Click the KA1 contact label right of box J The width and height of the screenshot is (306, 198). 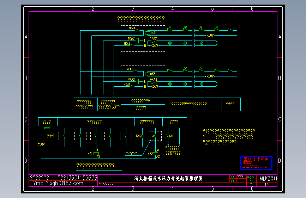(x=171, y=136)
